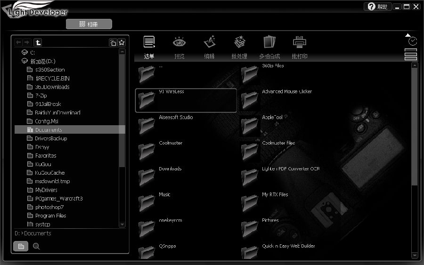Go up one folder level

38,42
